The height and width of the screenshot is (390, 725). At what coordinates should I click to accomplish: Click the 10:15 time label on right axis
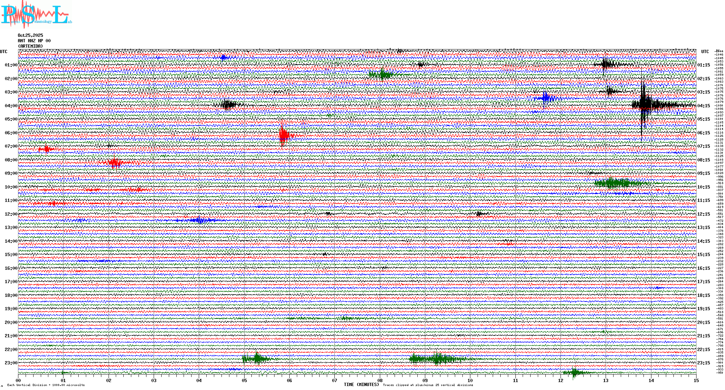coord(703,187)
